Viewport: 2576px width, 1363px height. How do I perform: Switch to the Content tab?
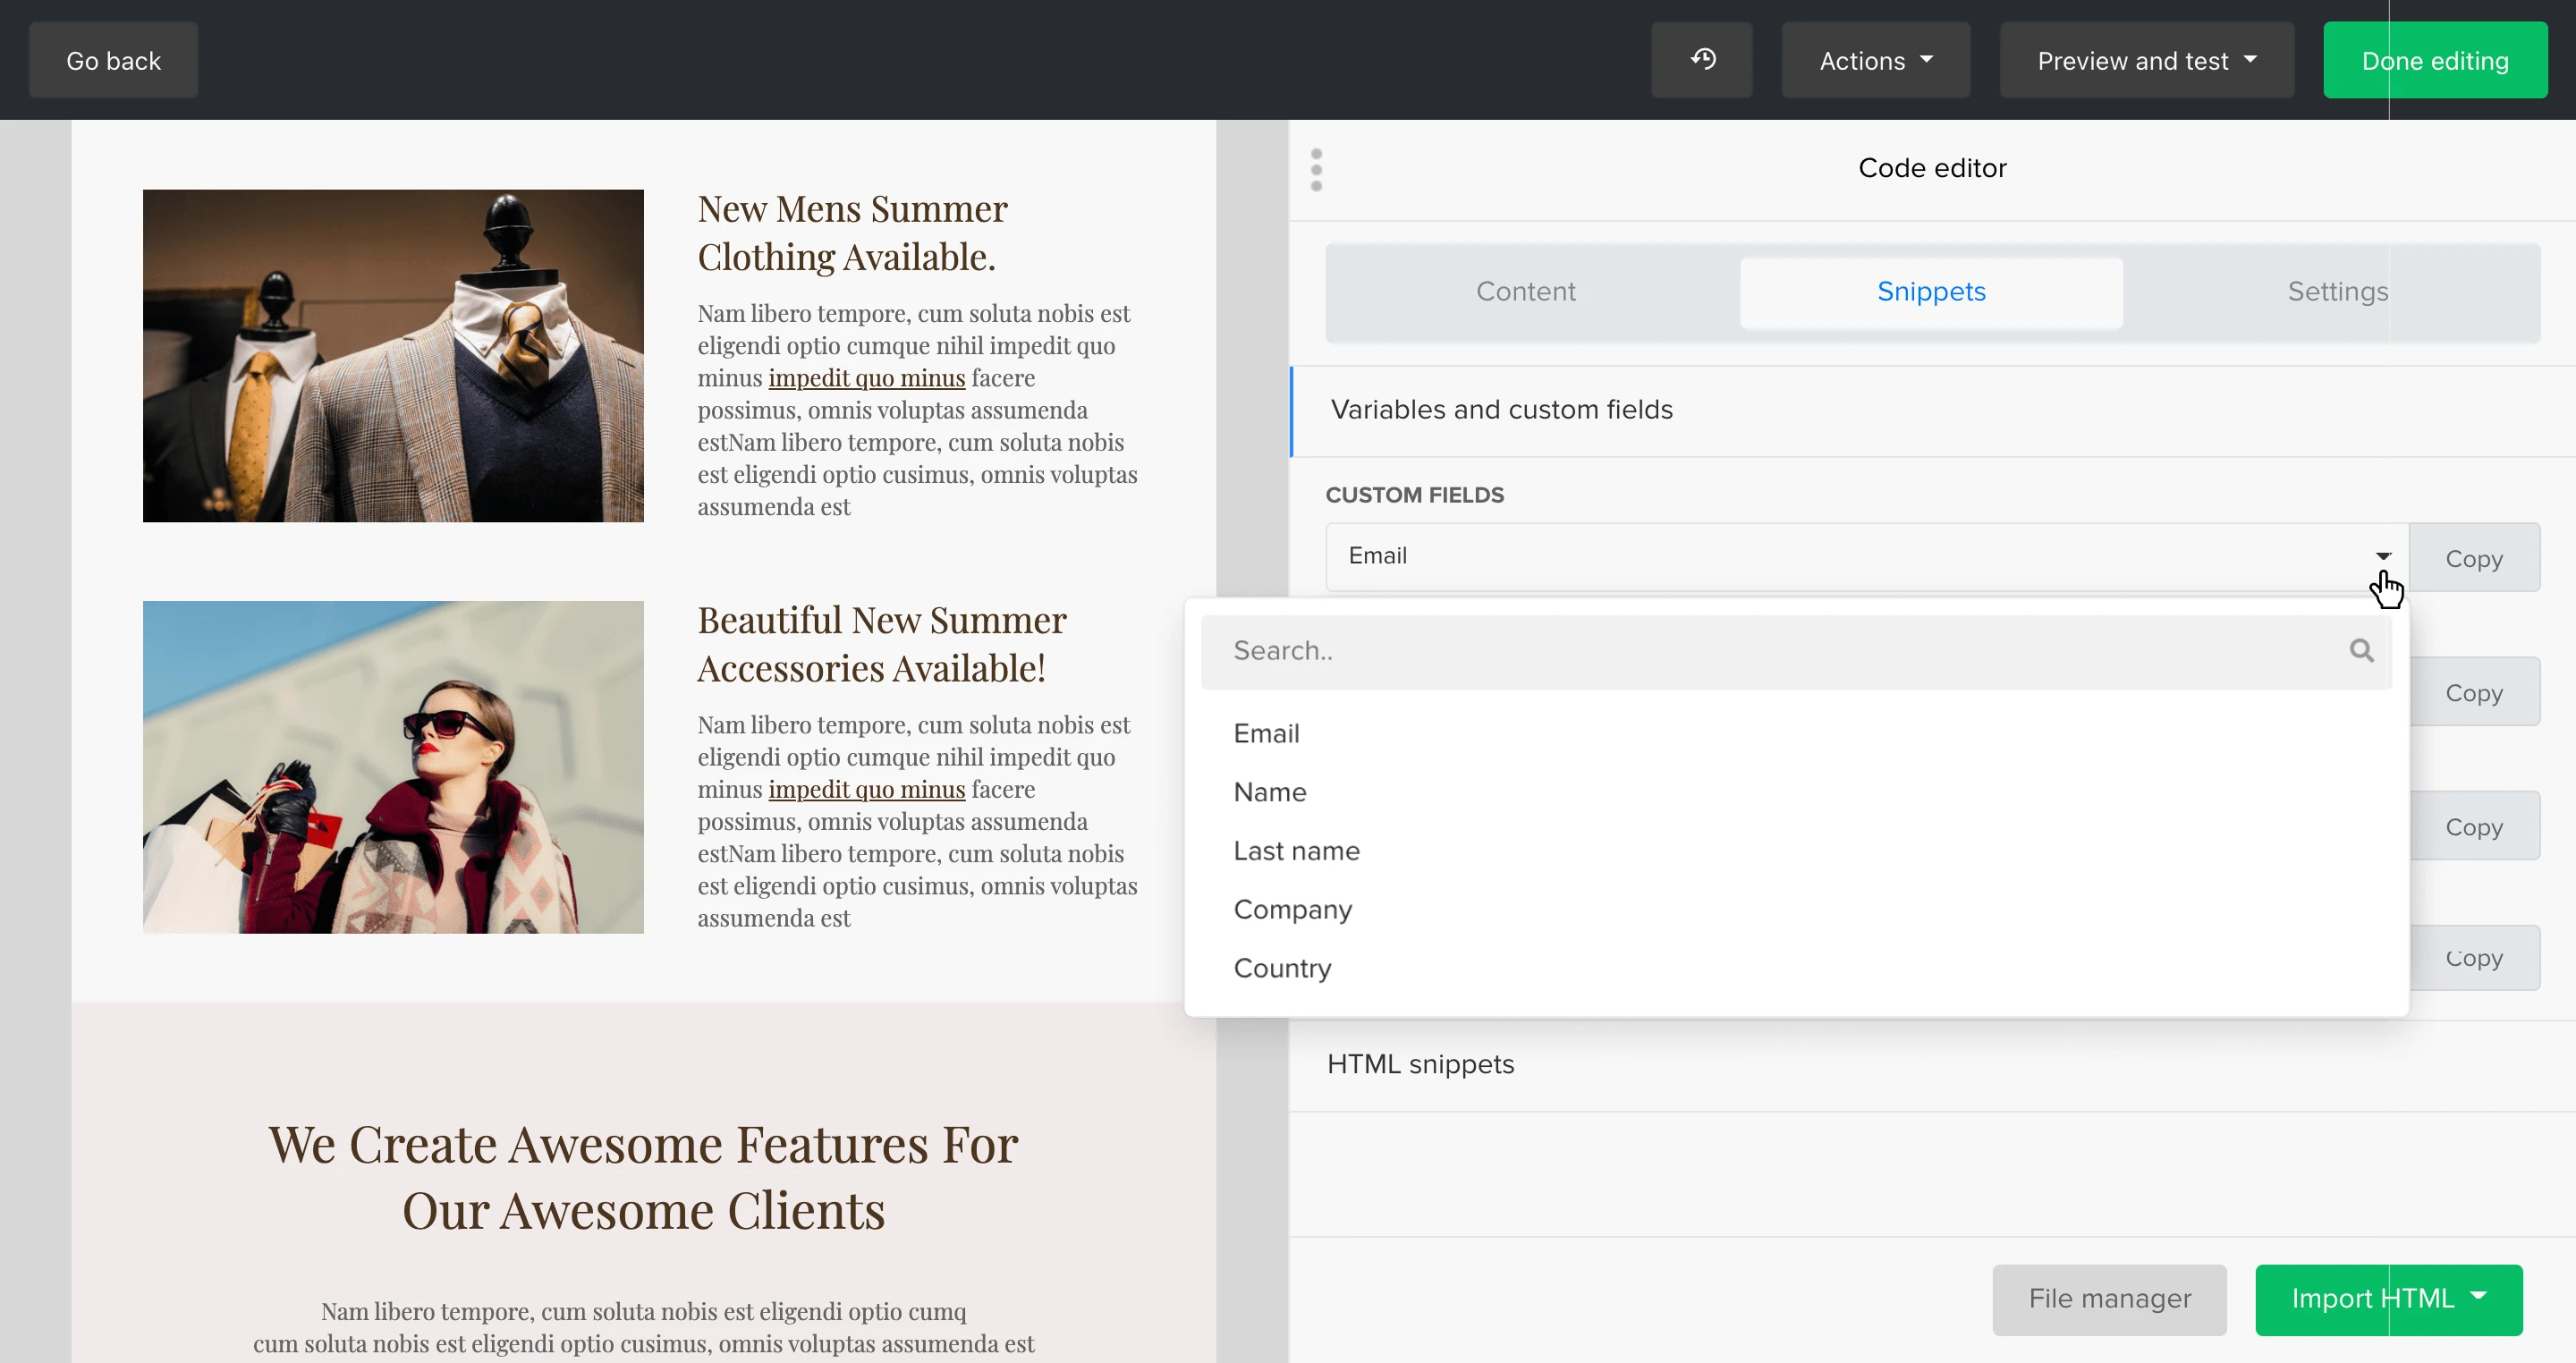1525,291
